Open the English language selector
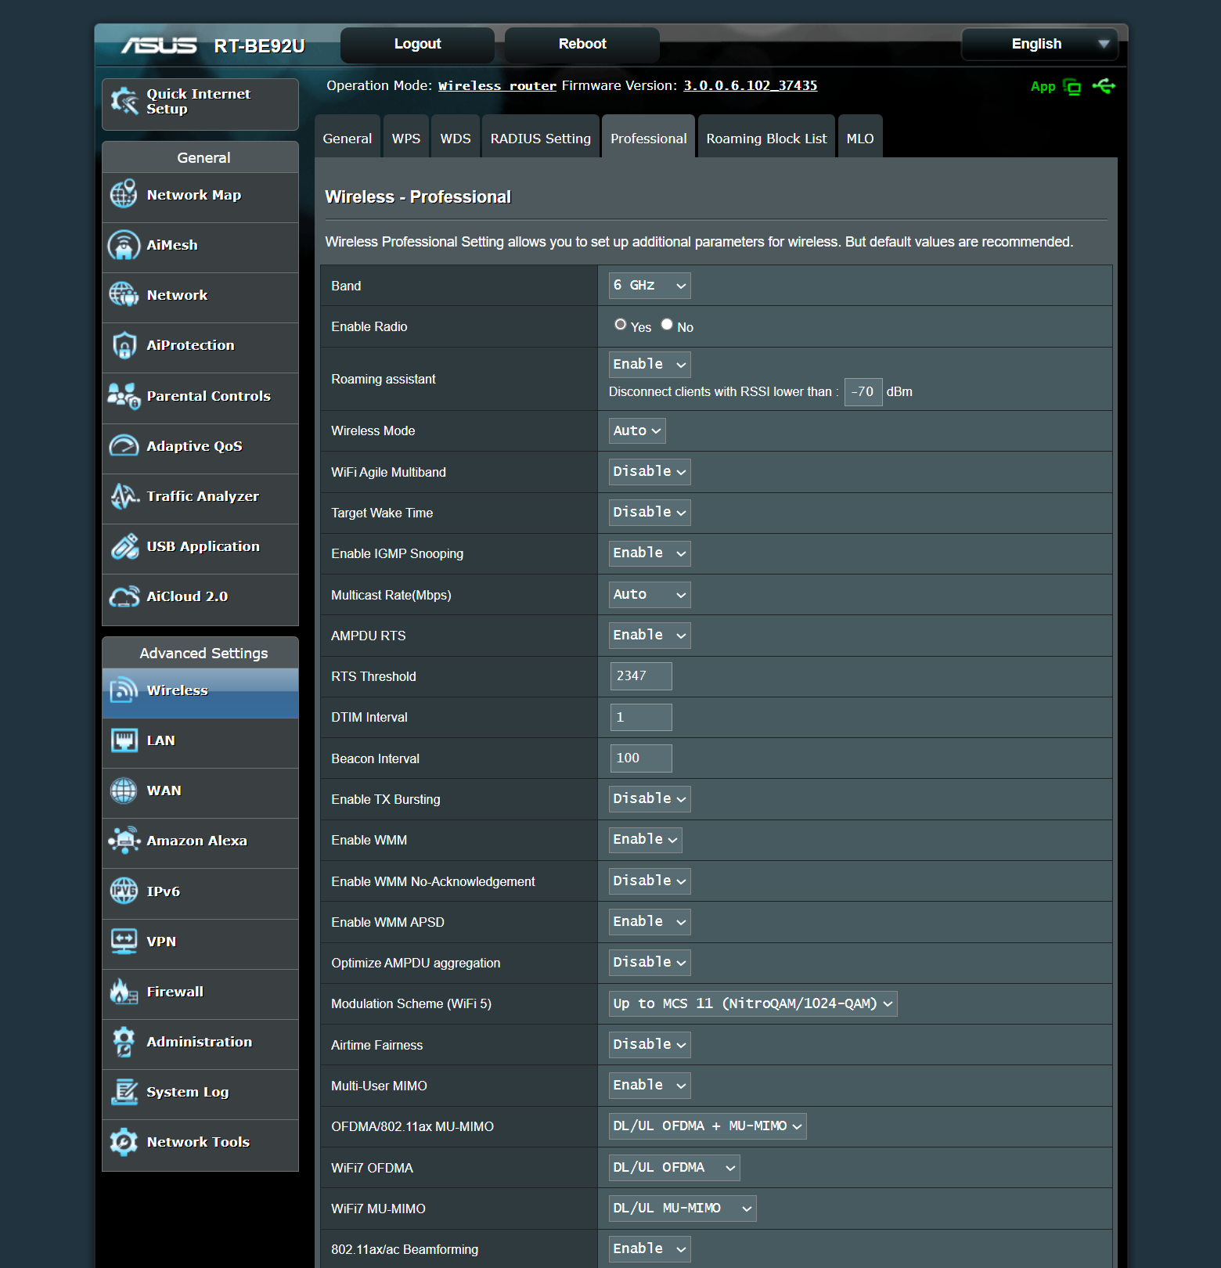Screen dimensions: 1221x1268 coord(1039,44)
